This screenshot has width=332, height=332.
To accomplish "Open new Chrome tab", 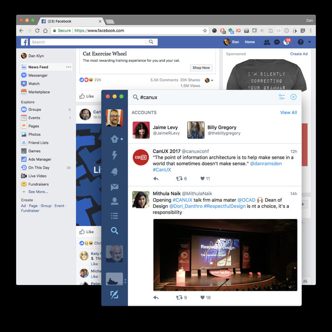I will coord(110,21).
